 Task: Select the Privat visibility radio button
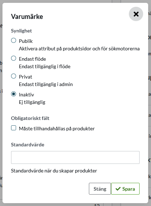coord(14,76)
